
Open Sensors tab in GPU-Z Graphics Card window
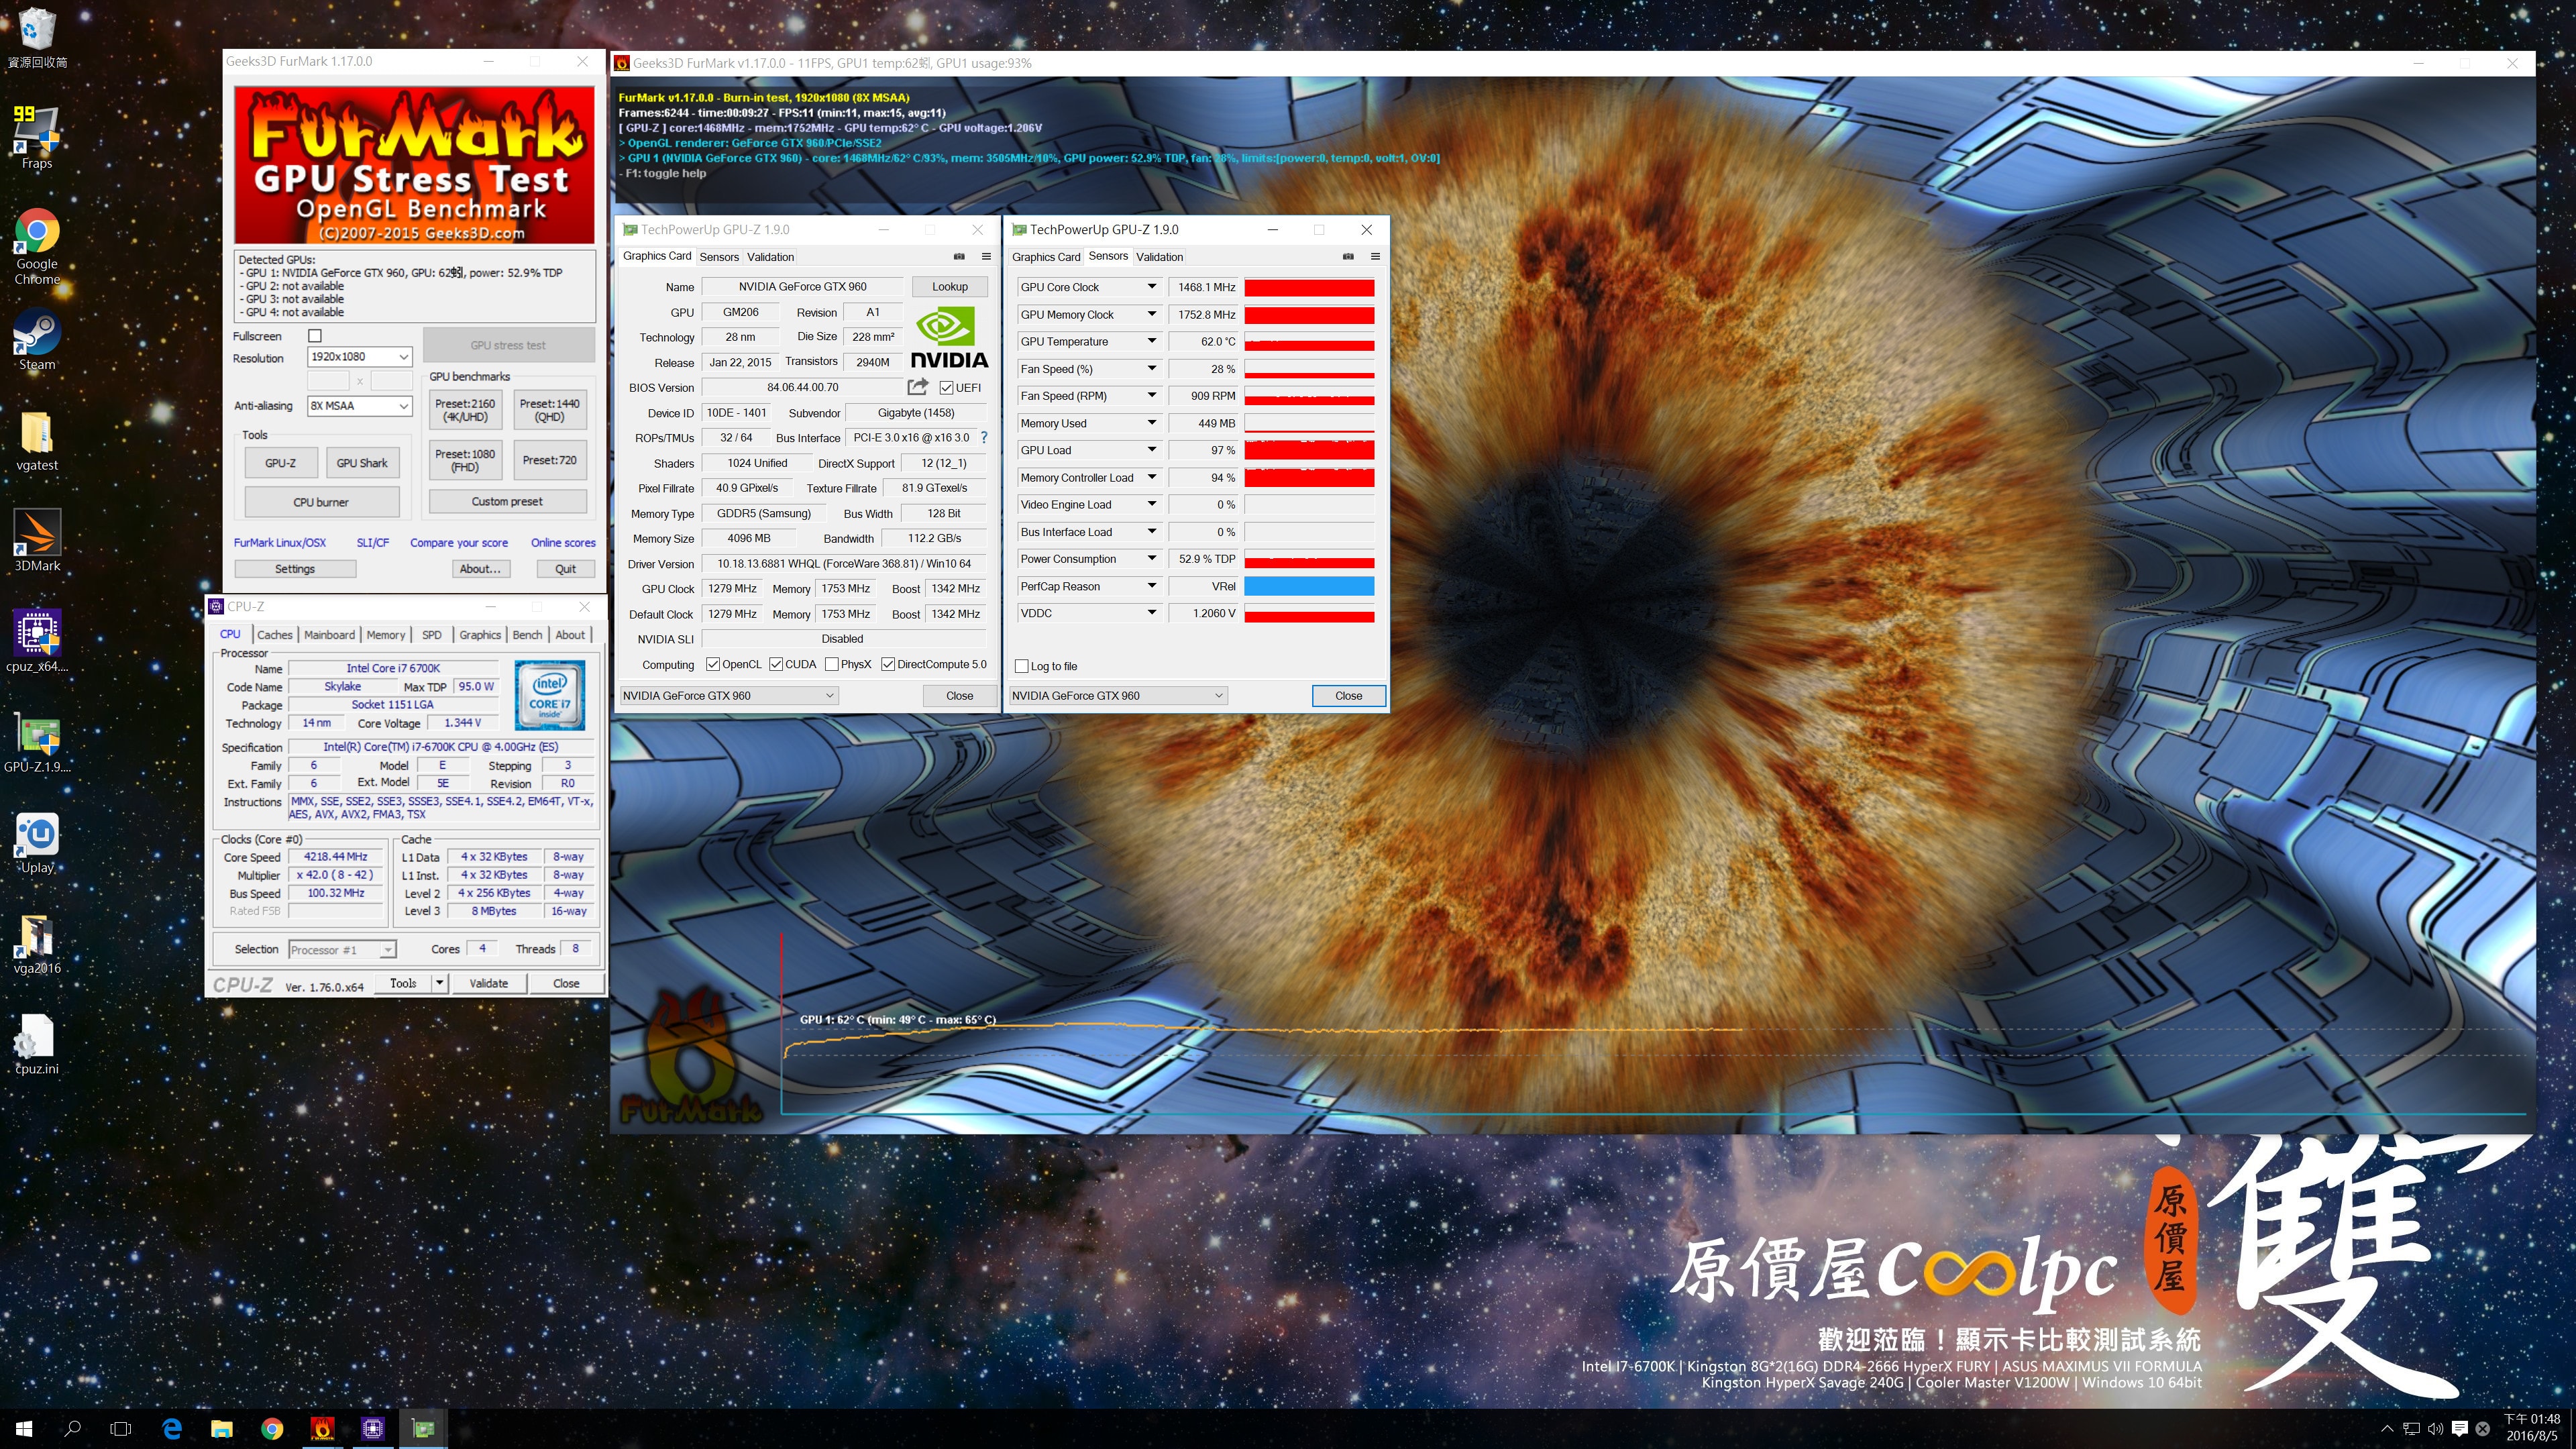click(x=719, y=257)
